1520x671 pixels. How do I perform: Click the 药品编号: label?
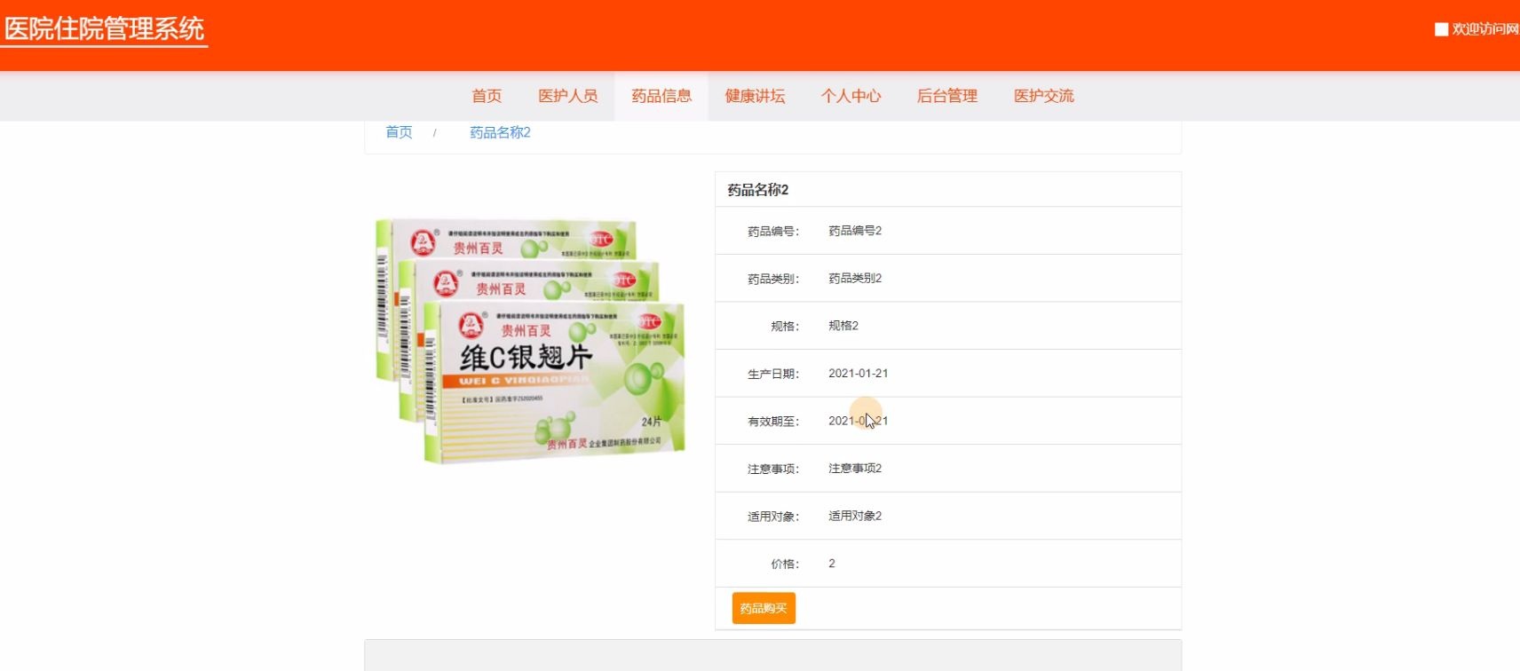tap(773, 232)
